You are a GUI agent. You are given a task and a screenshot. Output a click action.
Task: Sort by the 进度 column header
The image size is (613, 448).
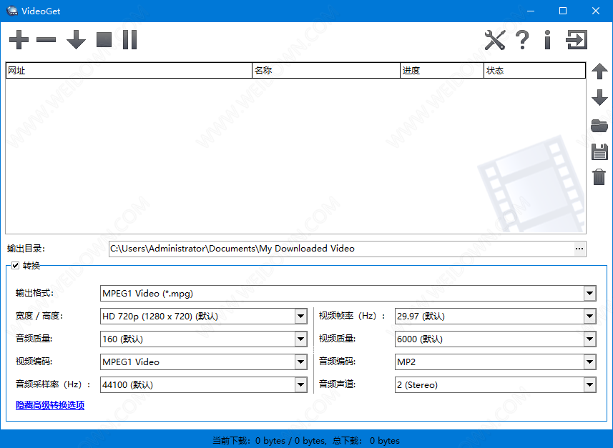tap(442, 70)
